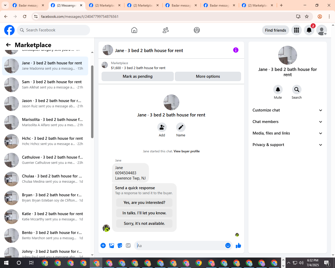Open the Cathulove conversation
The width and height of the screenshot is (335, 268).
point(45,160)
